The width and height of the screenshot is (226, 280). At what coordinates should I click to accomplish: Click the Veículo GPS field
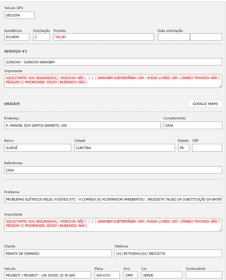coord(20,15)
